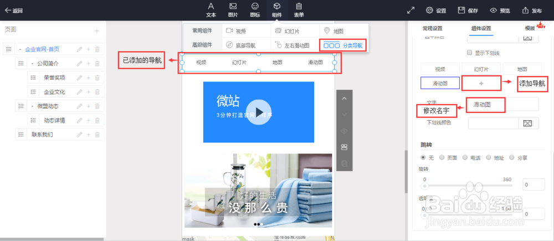The width and height of the screenshot is (554, 241).
Task: Open the 表单 form tool
Action: point(299,10)
